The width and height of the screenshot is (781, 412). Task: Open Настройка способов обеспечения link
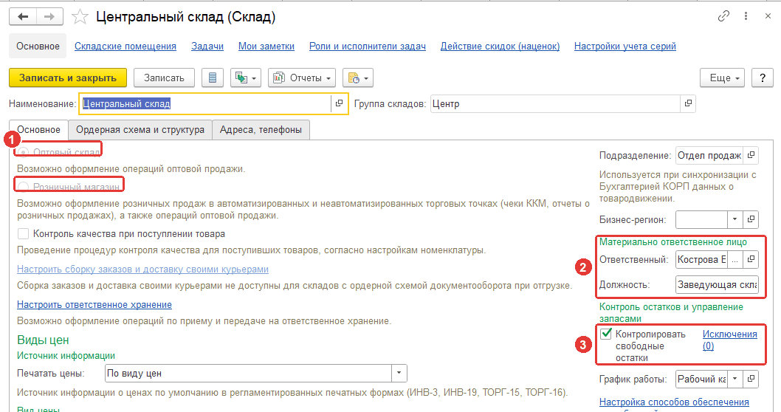674,402
